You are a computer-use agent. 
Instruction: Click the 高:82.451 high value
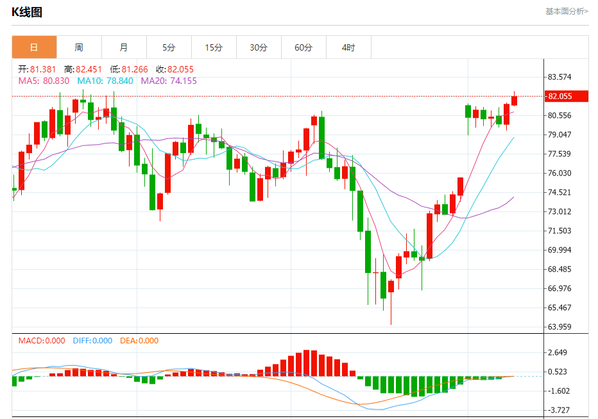pyautogui.click(x=83, y=69)
